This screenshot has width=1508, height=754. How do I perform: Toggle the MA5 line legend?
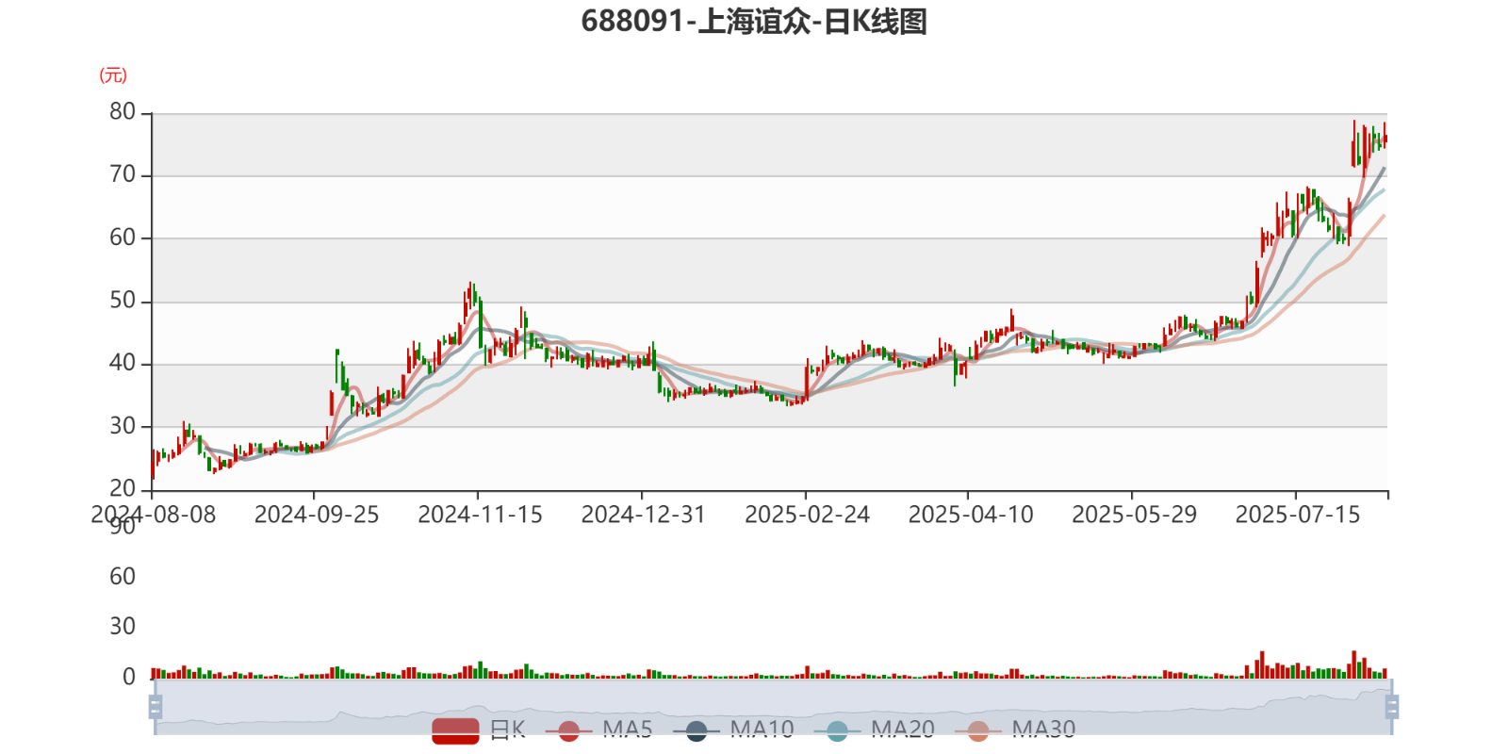point(598,729)
